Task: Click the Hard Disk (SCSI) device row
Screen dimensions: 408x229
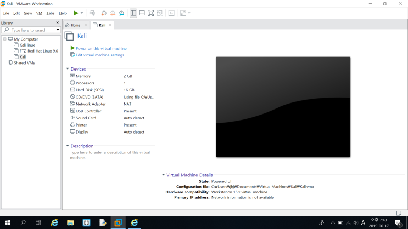Action: [112, 90]
